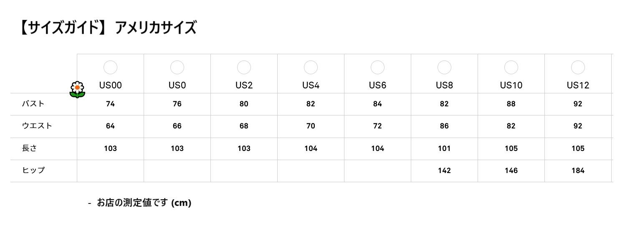635x226 pixels.
Task: Click the サイズガイド アメリカサイズ heading
Action: coord(108,28)
